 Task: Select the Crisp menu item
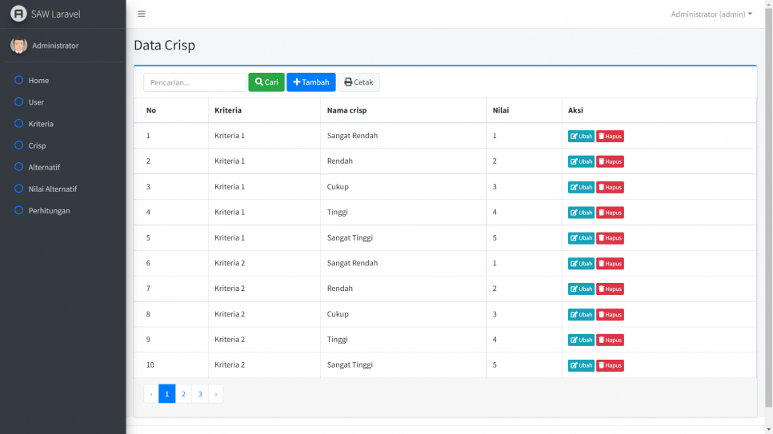point(62,145)
